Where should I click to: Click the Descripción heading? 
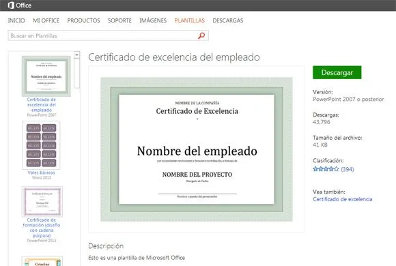[106, 246]
